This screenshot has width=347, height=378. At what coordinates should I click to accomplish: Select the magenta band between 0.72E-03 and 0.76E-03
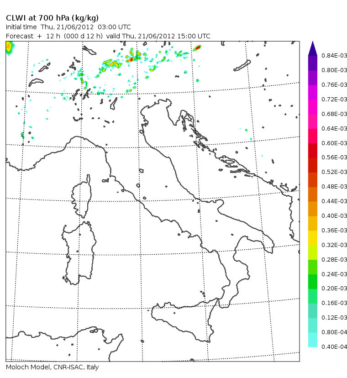312,92
